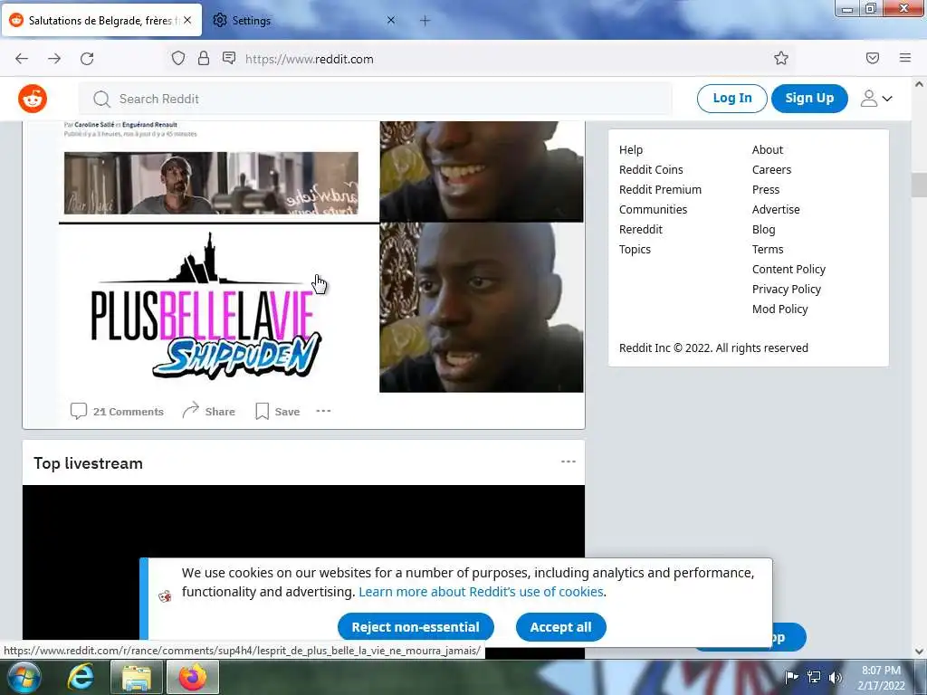Viewport: 927px width, 695px height.
Task: Open the Reddit Coins link
Action: (x=651, y=169)
